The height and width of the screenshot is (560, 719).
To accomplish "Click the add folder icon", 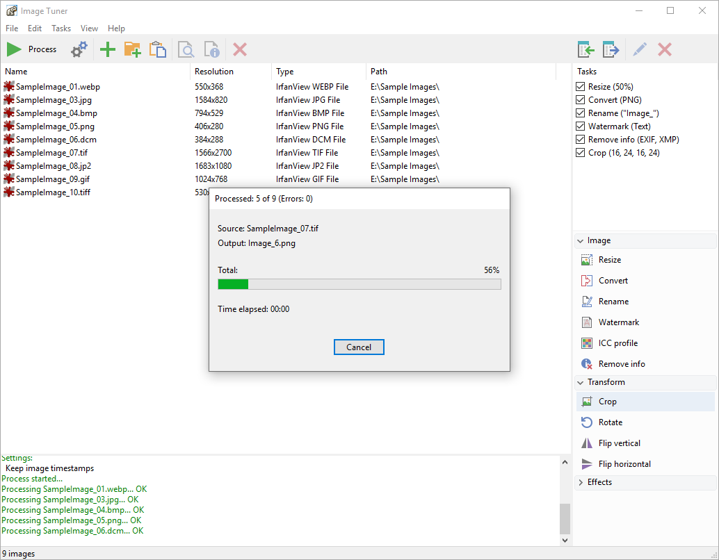I will tap(133, 49).
